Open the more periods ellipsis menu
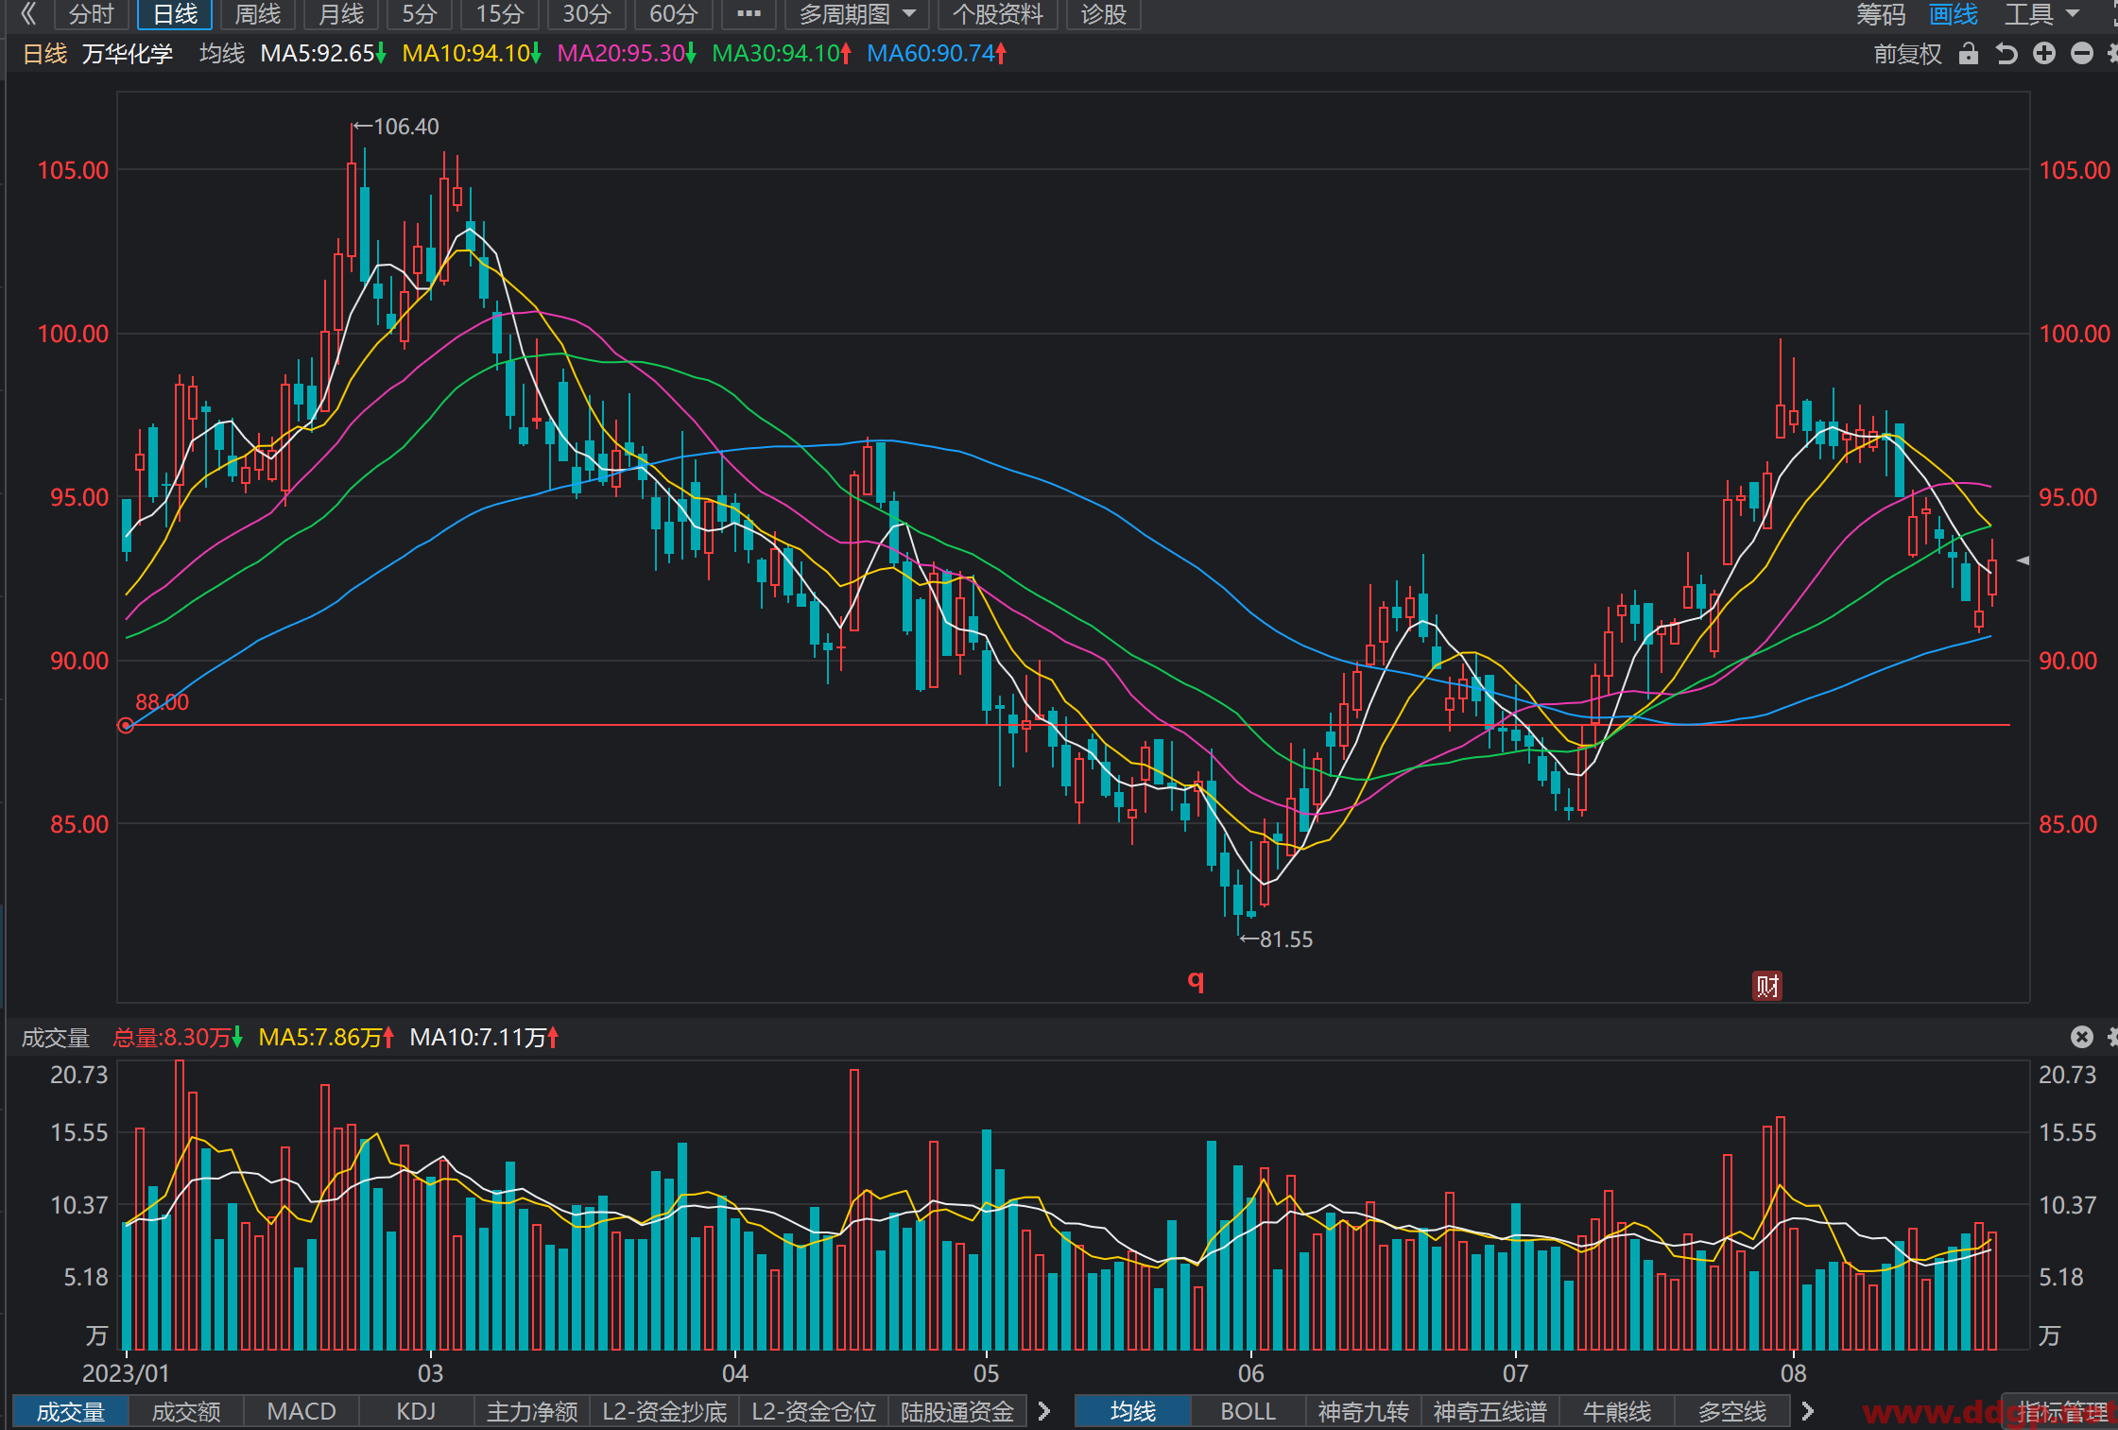Image resolution: width=2118 pixels, height=1430 pixels. pyautogui.click(x=749, y=14)
